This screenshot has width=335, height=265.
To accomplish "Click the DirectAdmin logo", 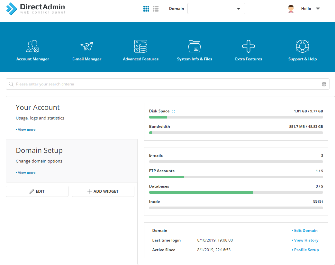I will [x=35, y=9].
